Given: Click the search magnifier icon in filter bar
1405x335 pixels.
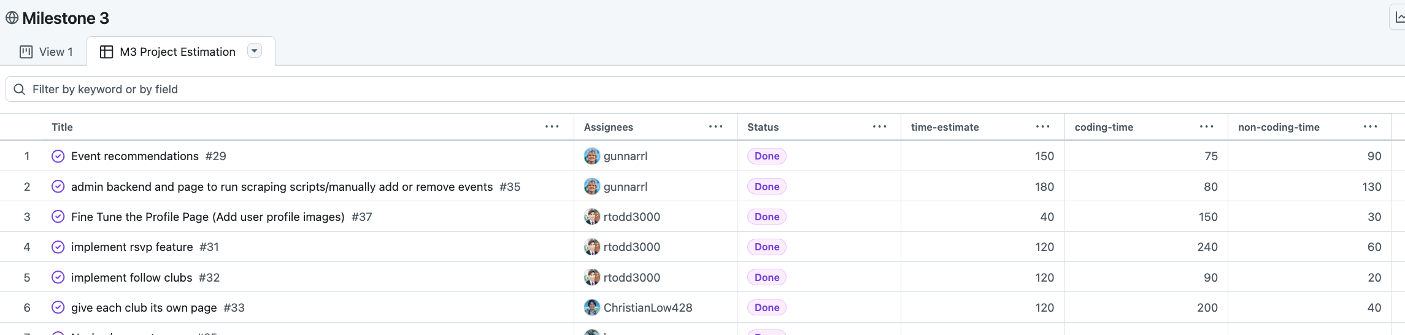Looking at the screenshot, I should (20, 90).
